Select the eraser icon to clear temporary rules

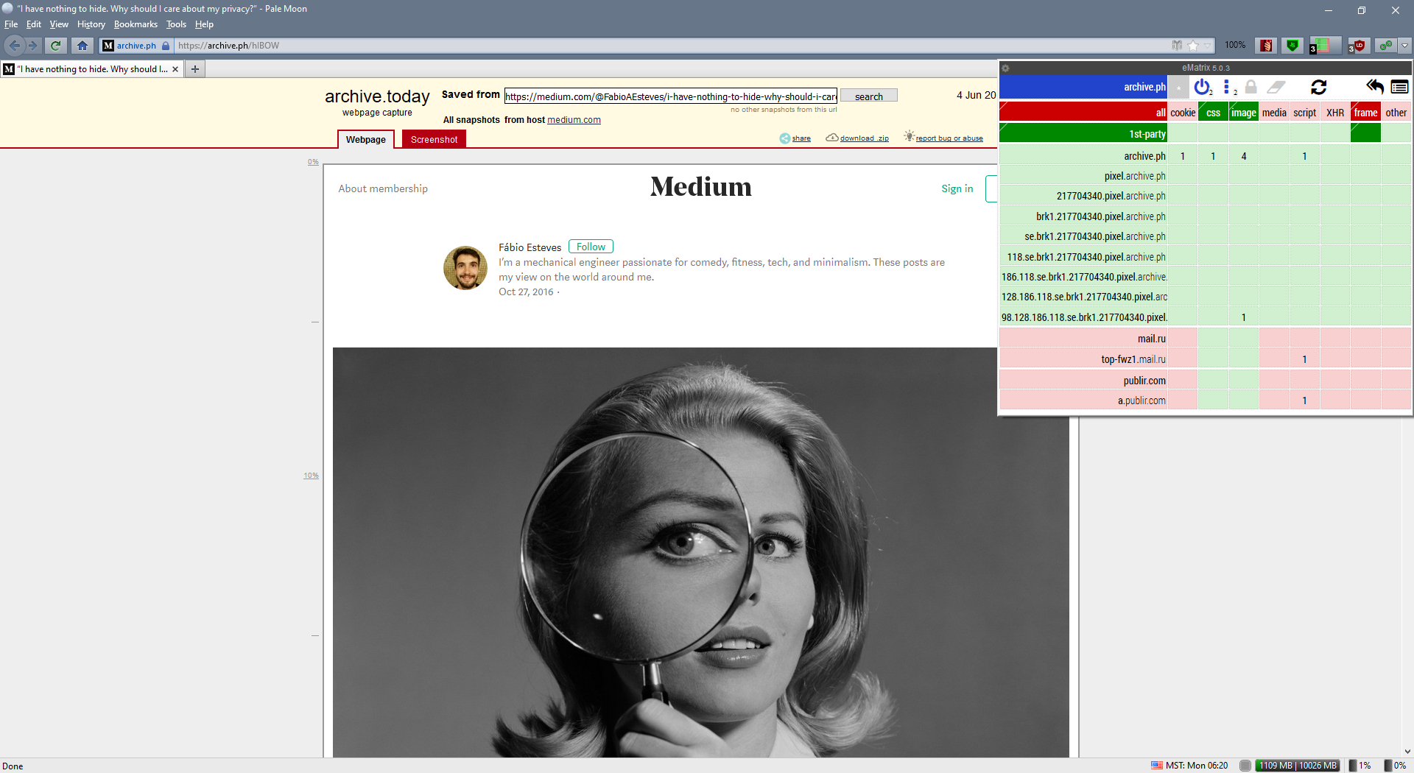coord(1276,86)
